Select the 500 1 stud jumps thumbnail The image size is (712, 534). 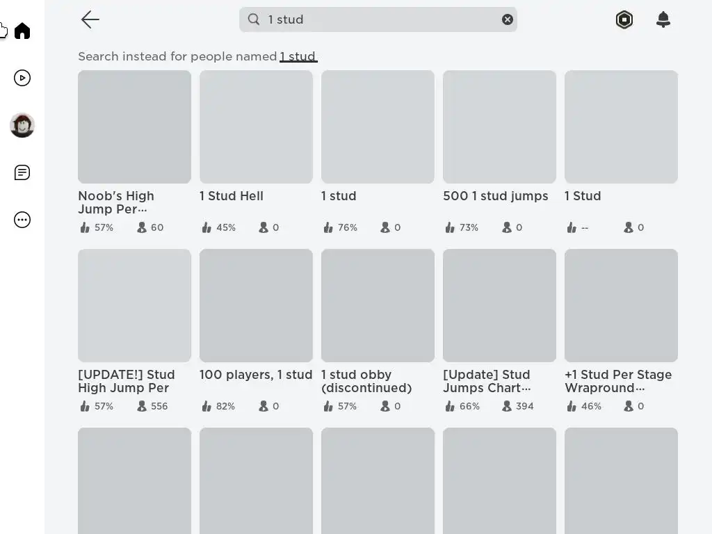point(499,127)
